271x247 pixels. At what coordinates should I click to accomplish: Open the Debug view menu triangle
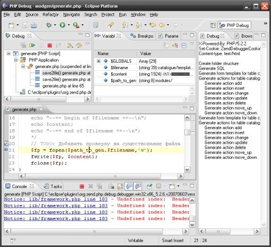coord(87,43)
